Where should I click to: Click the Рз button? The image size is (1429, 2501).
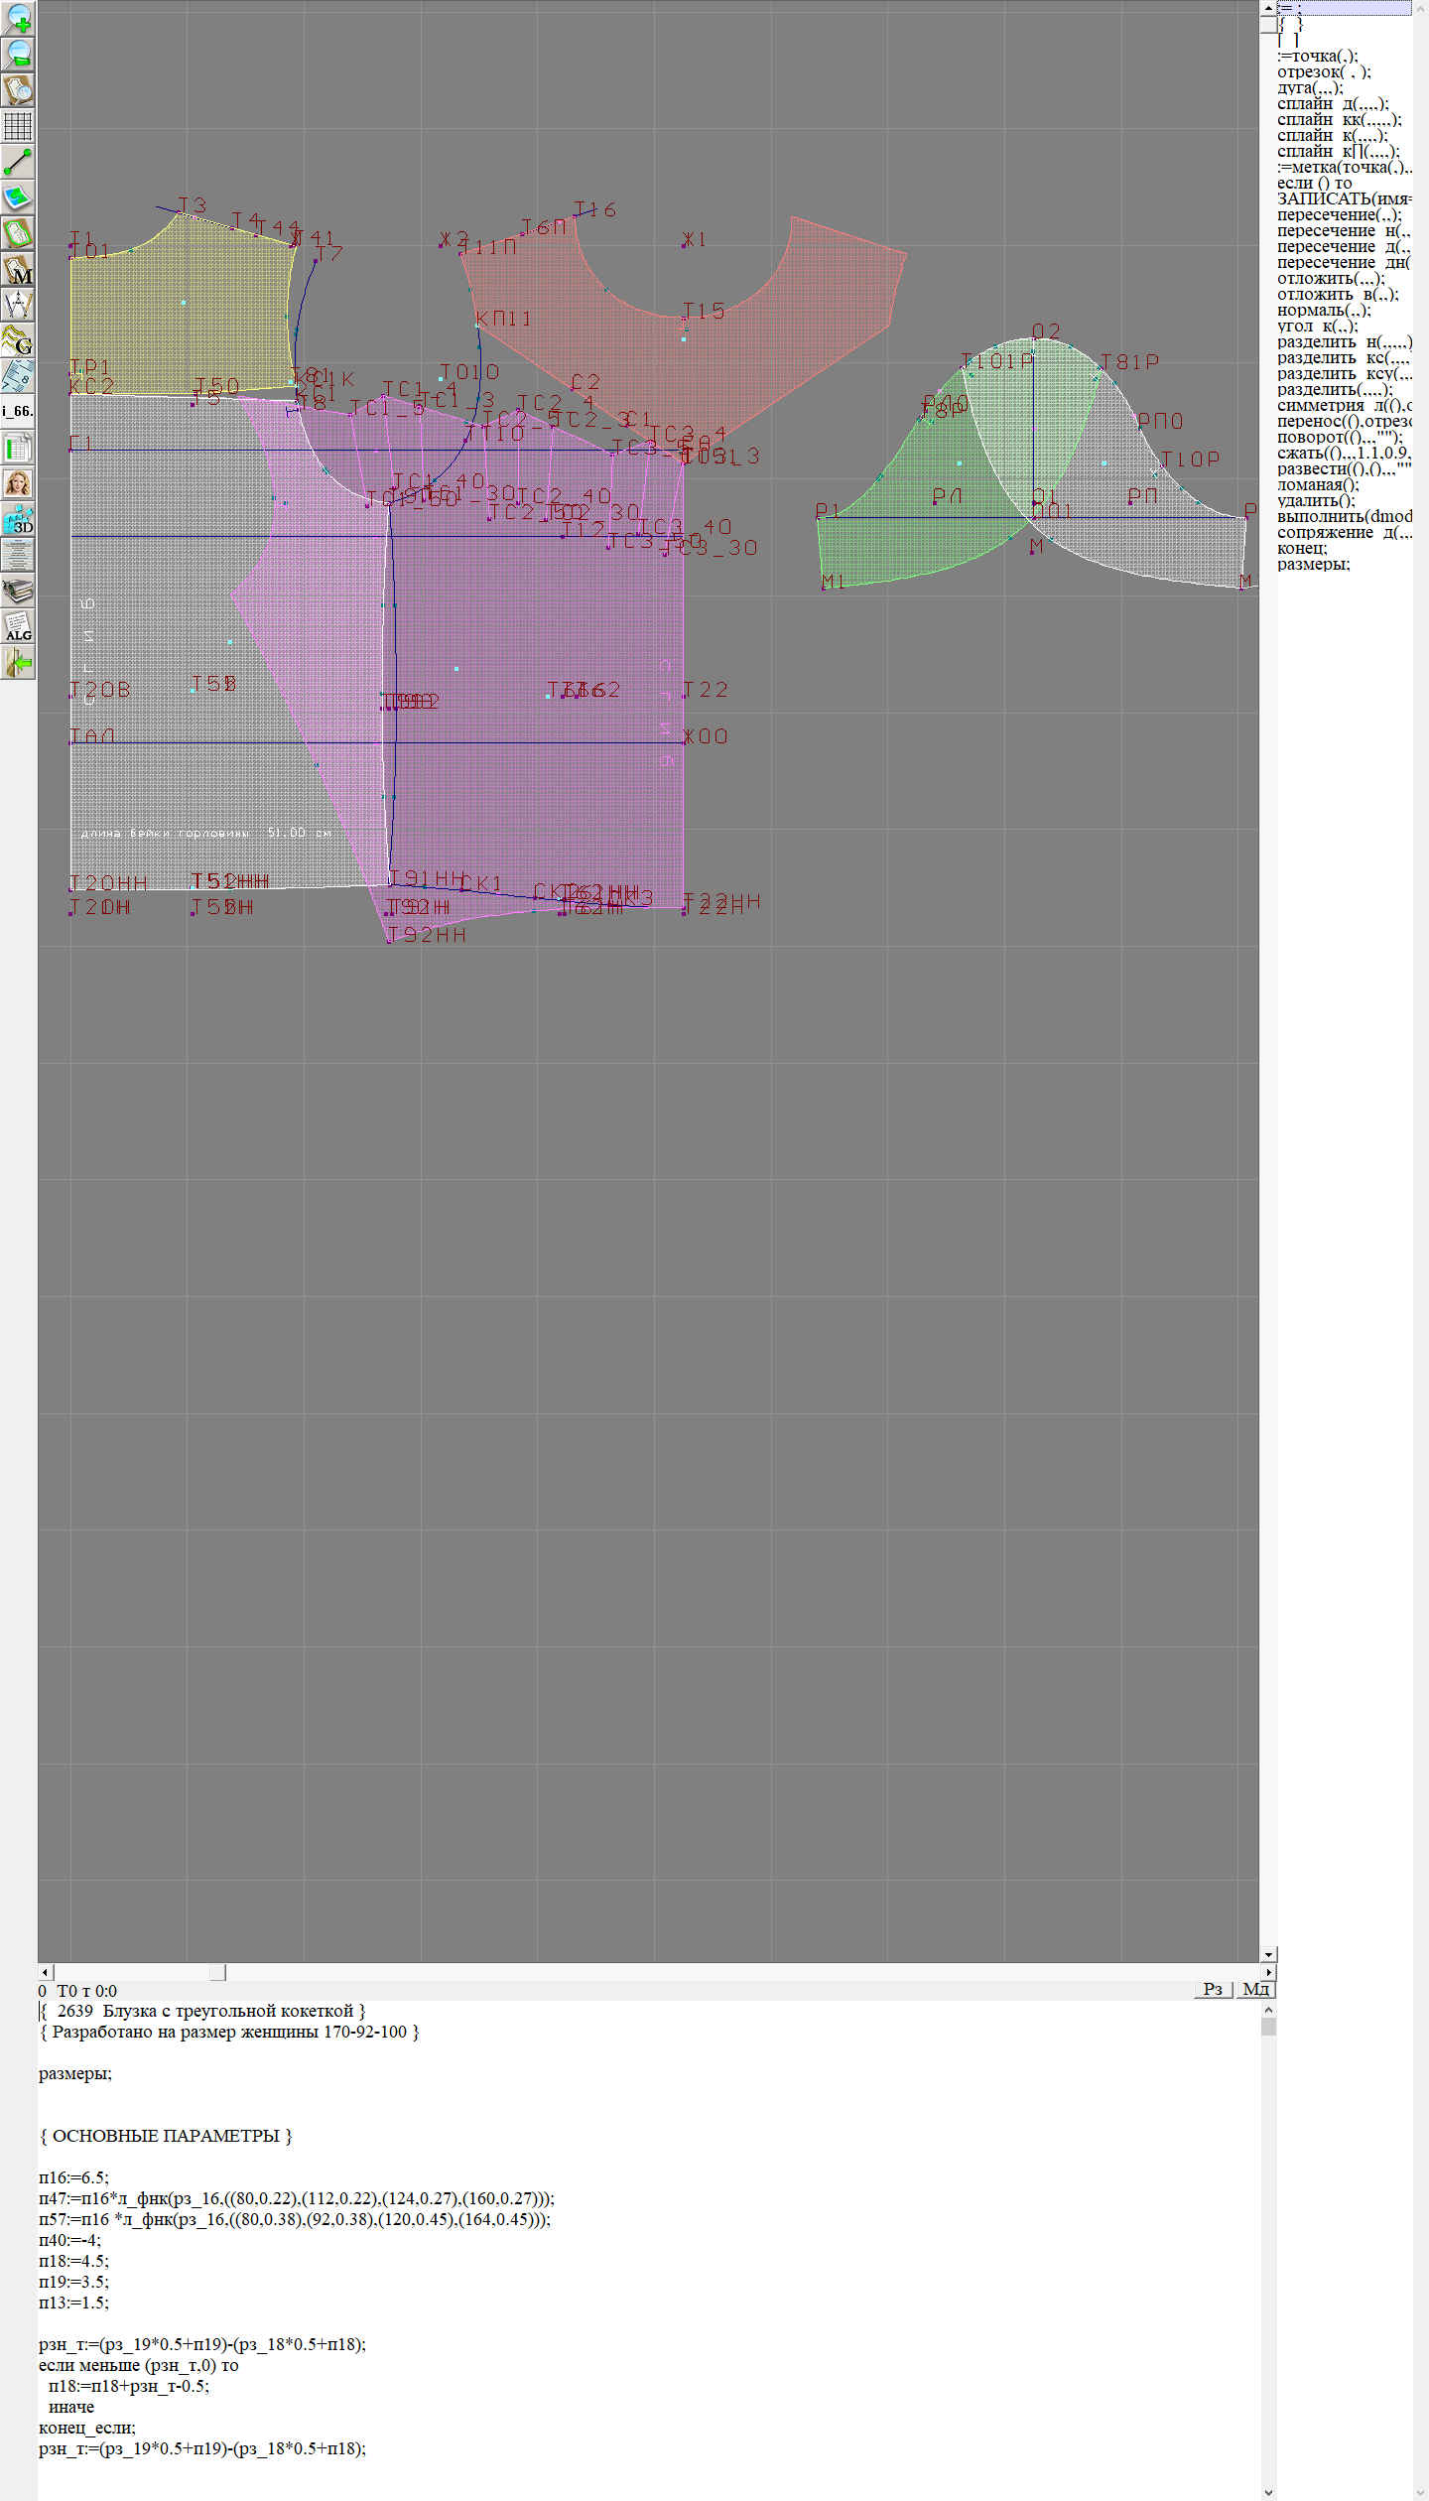click(1213, 1989)
